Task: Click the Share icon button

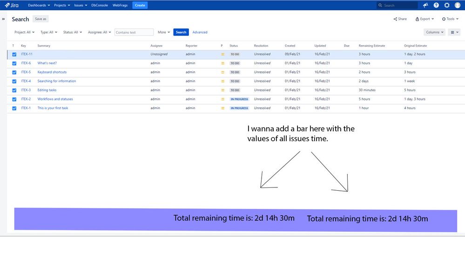Action: [x=400, y=19]
